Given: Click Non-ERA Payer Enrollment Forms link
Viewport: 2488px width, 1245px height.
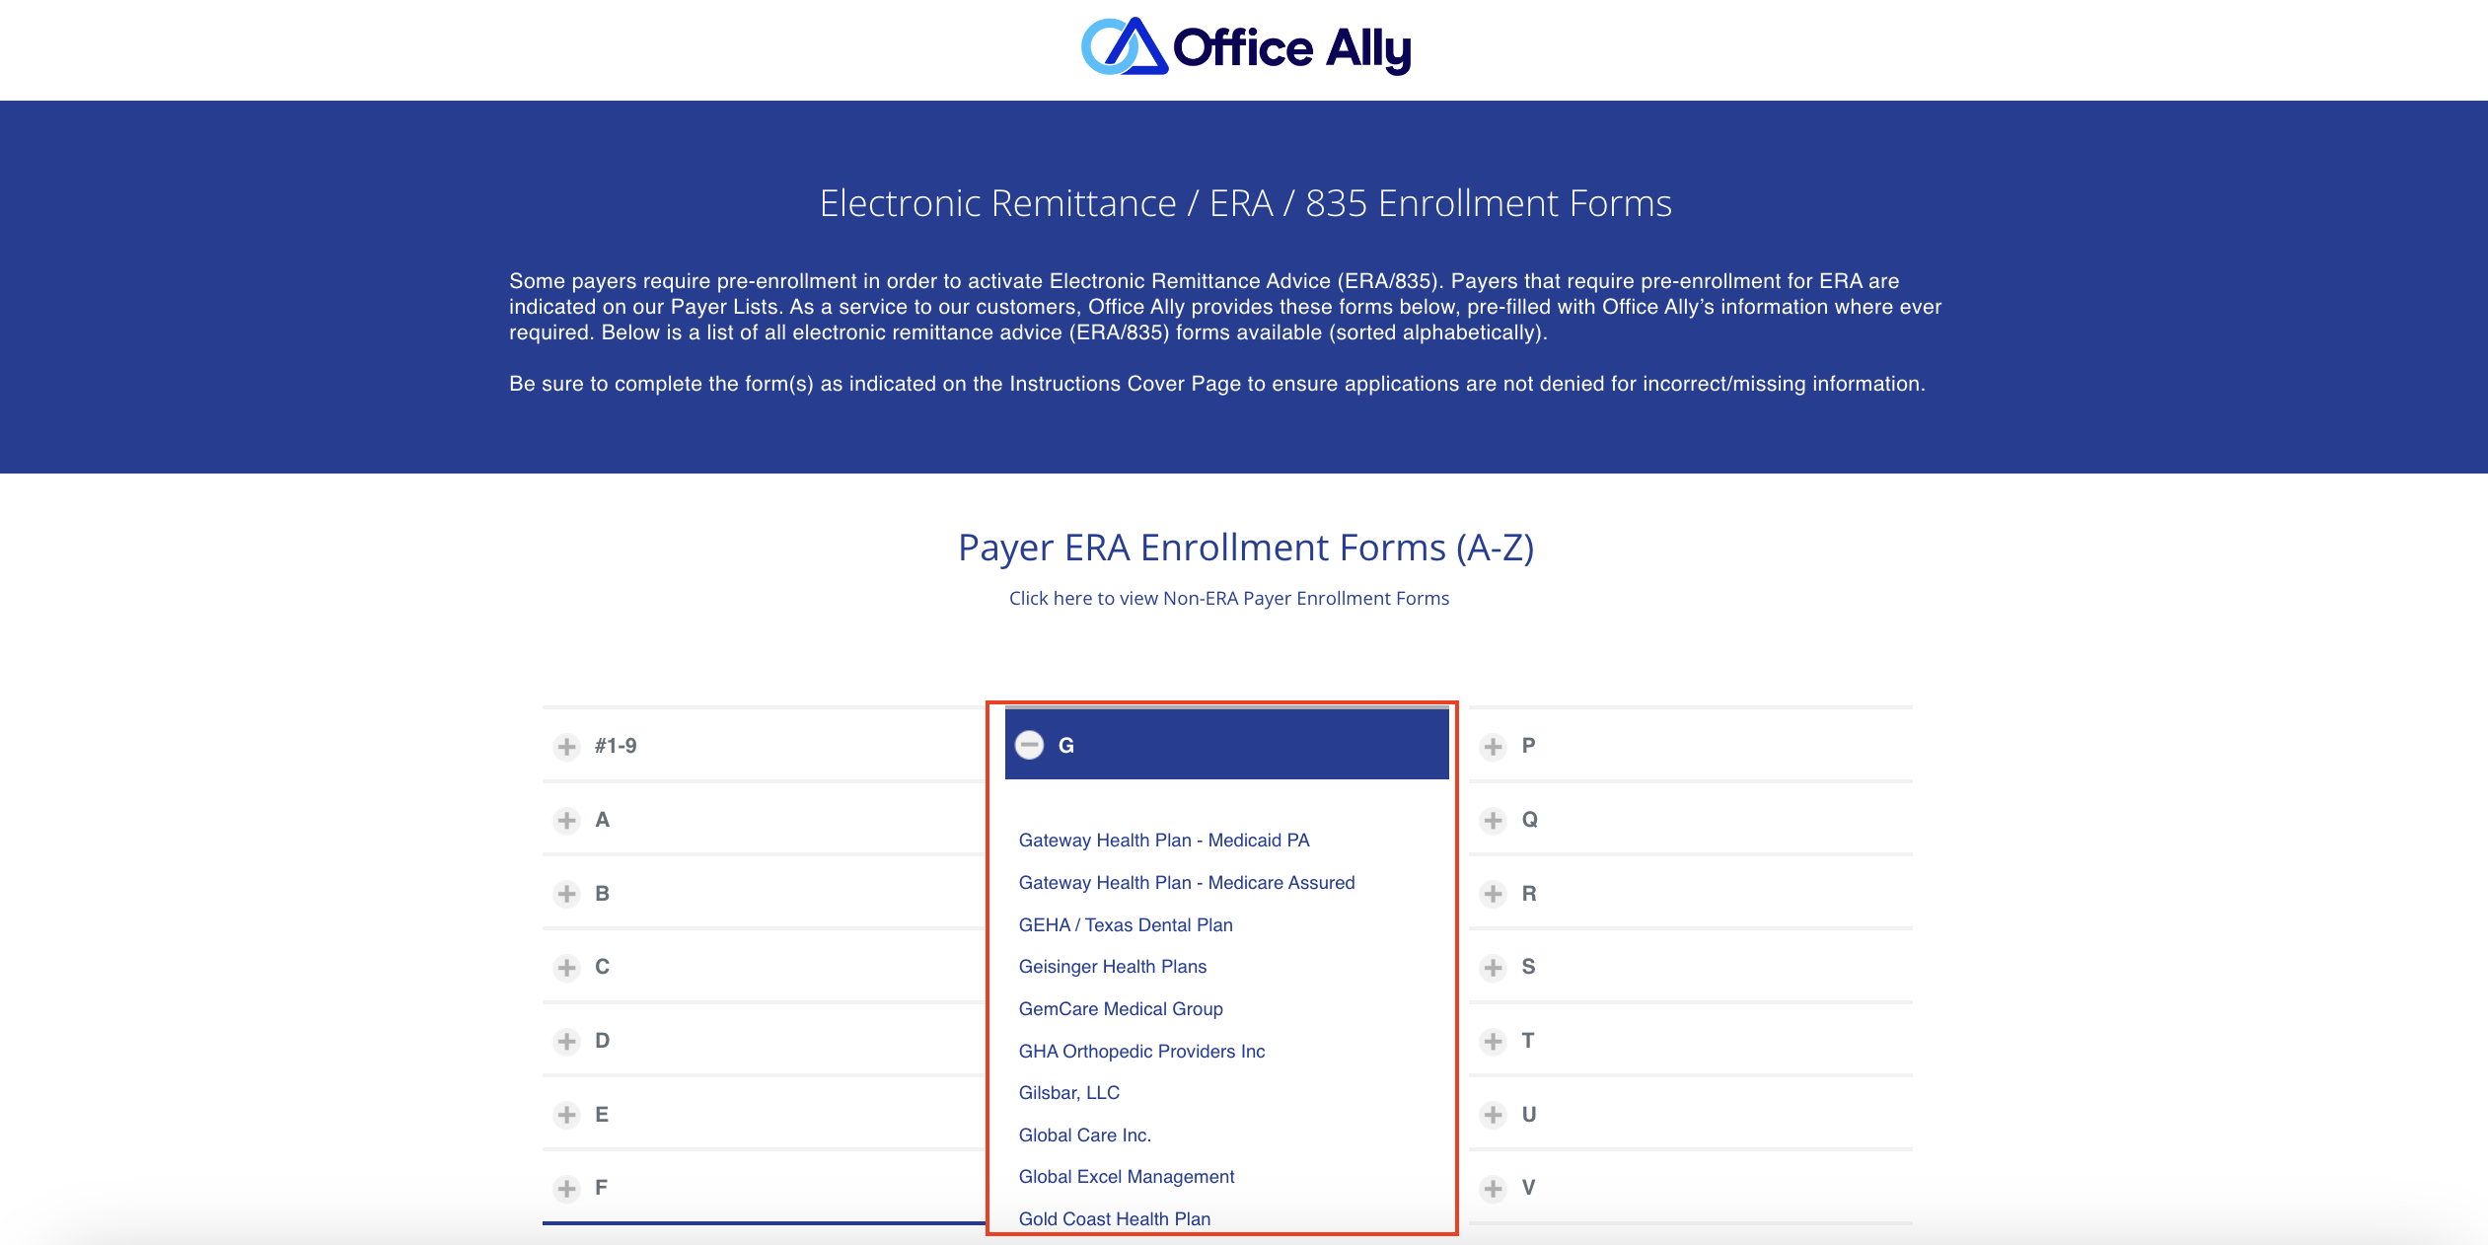Looking at the screenshot, I should [x=1229, y=597].
